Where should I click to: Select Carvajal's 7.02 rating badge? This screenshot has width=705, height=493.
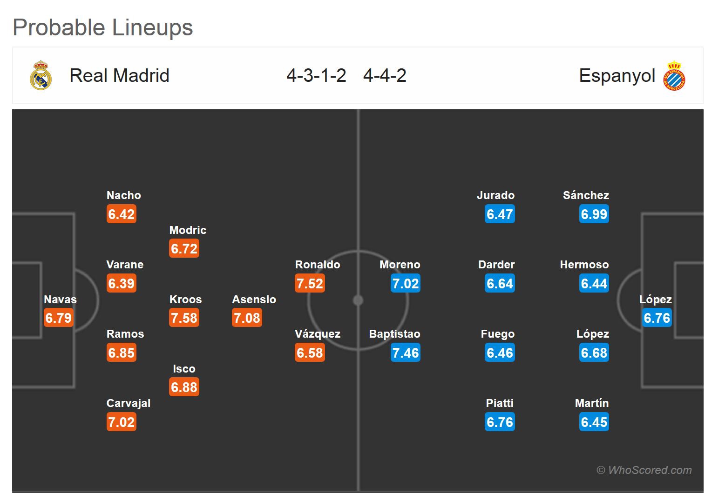pyautogui.click(x=121, y=422)
